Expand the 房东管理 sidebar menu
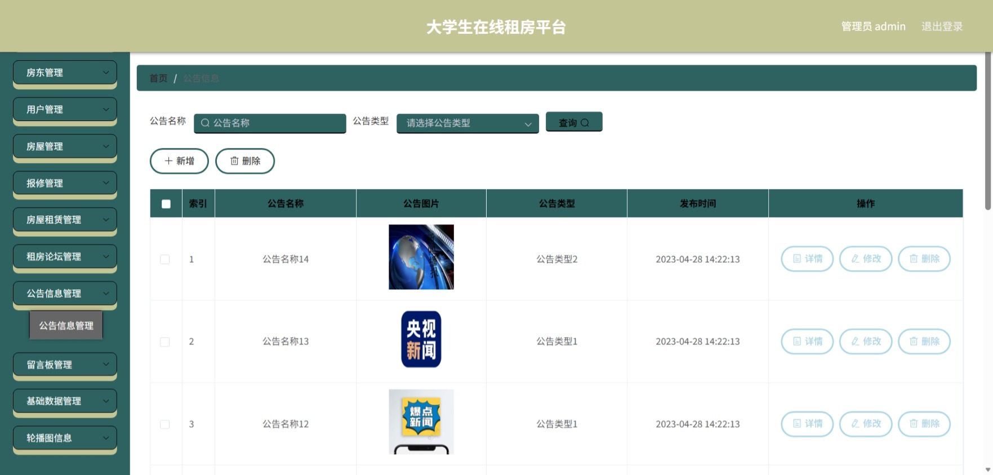 click(65, 73)
